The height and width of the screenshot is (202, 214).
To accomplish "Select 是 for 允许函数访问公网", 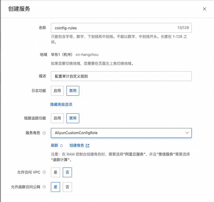I will coord(55,187).
